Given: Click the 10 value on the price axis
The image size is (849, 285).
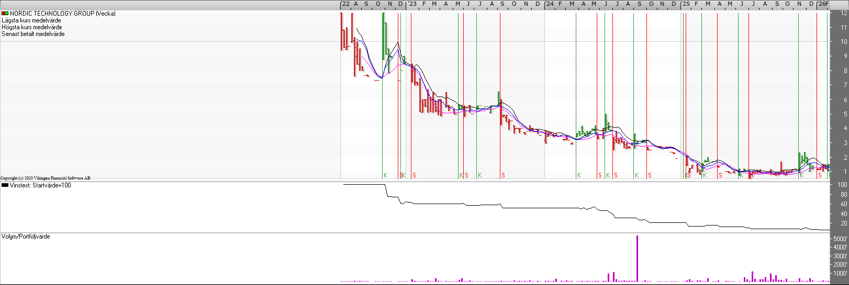Looking at the screenshot, I should pyautogui.click(x=843, y=42).
